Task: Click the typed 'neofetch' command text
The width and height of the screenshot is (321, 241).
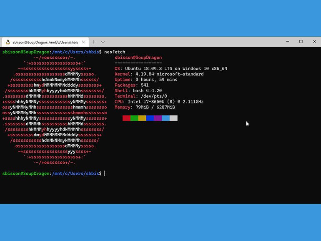Action: point(115,52)
